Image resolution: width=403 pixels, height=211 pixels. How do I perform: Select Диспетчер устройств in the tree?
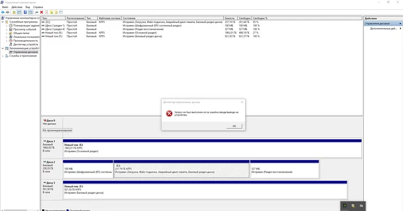25,44
